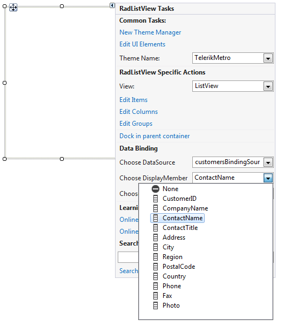Screen dimensions: 283x326
Task: Close the Choose DisplayMember dropdown arrow
Action: [268, 178]
